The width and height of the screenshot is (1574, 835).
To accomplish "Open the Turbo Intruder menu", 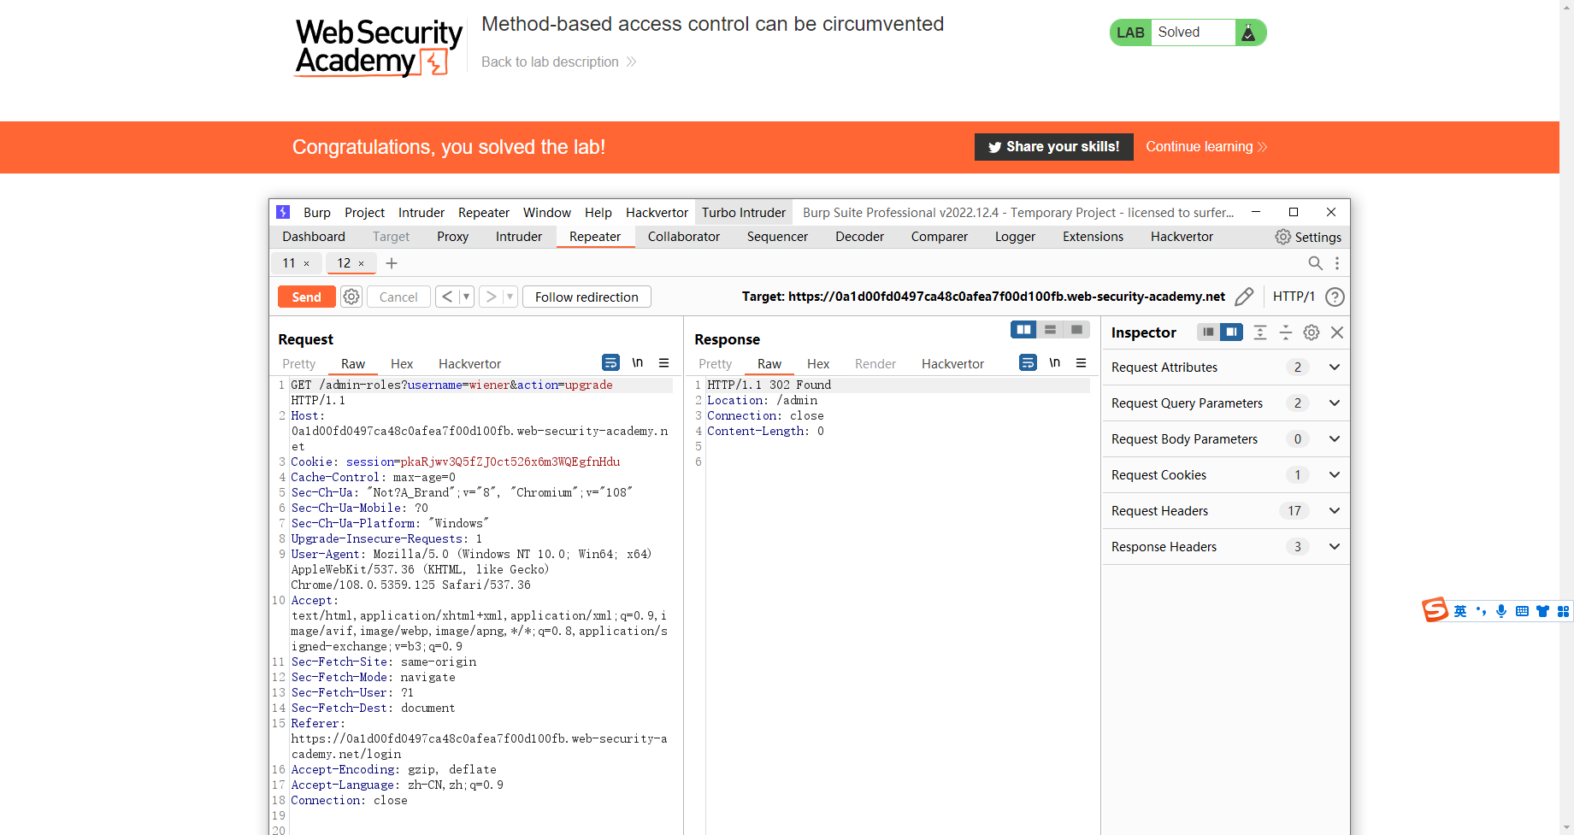I will [744, 213].
